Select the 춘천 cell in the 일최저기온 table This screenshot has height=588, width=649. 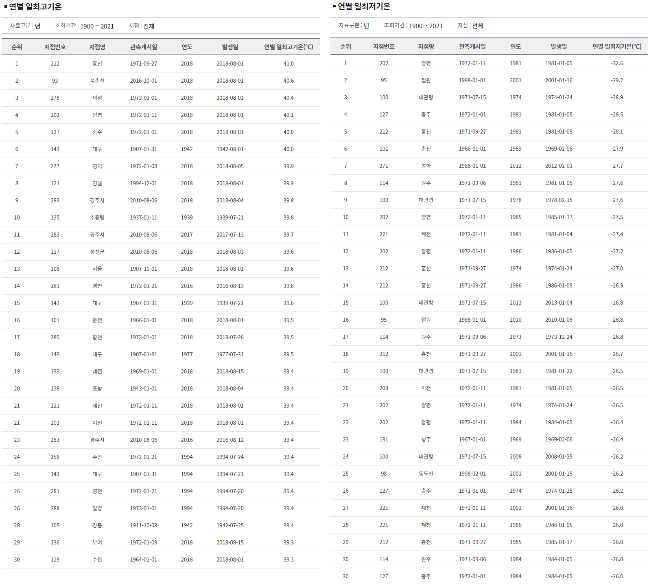[x=426, y=149]
